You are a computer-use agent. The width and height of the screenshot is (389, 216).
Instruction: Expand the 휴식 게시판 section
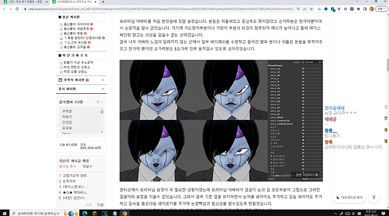(x=103, y=89)
